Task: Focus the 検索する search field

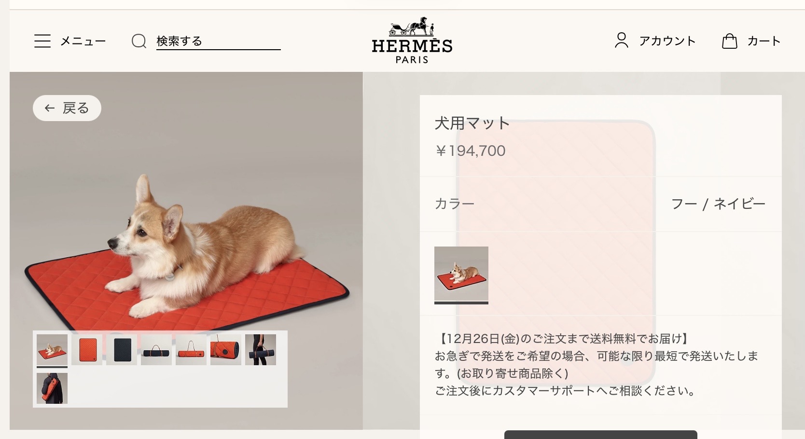Action: pyautogui.click(x=218, y=41)
